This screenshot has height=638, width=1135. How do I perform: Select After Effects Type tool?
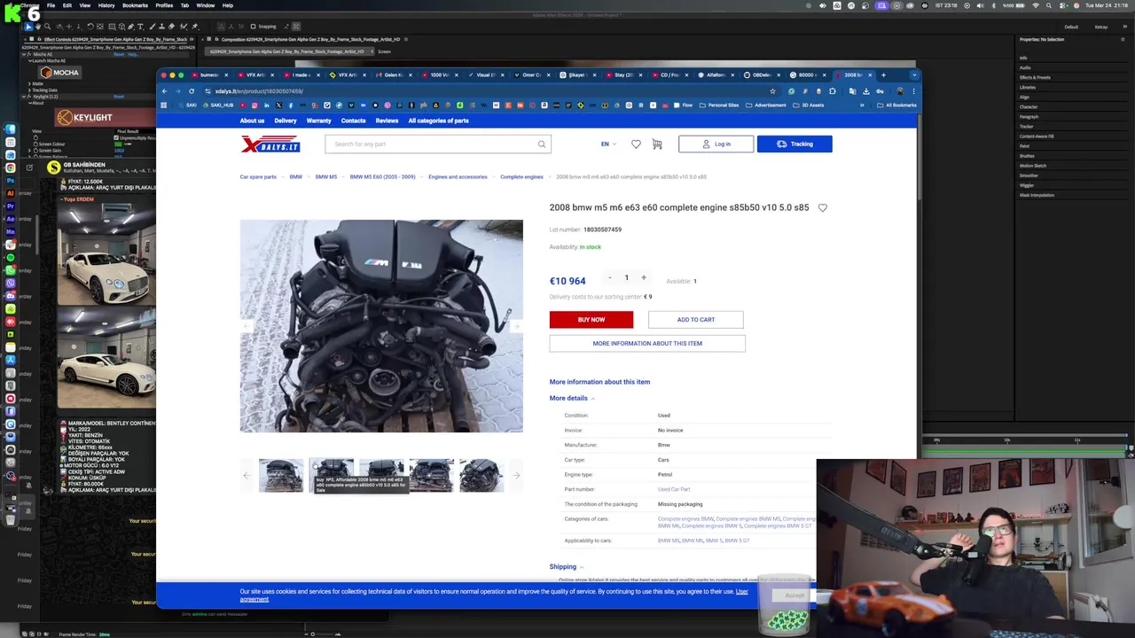click(x=140, y=27)
